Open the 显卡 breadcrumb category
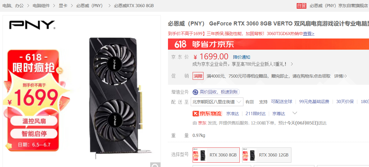Image resolution: width=369 pixels, height=167 pixels. point(63,6)
